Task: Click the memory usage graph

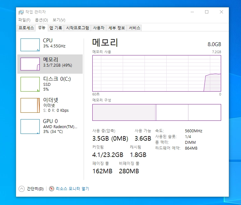Action: [x=157, y=73]
